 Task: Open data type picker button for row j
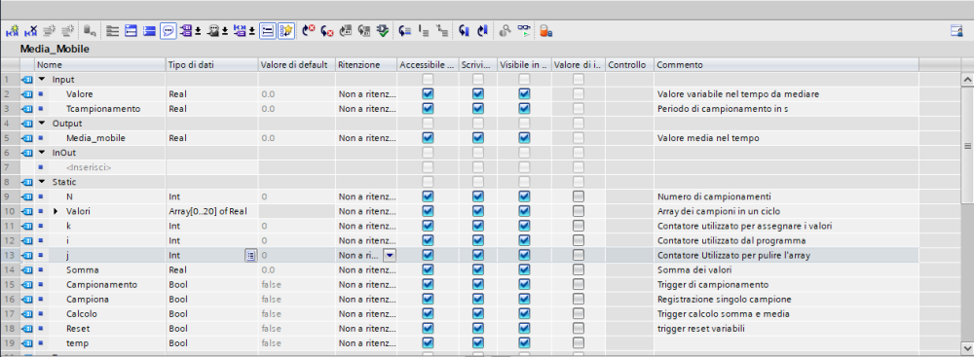click(250, 255)
